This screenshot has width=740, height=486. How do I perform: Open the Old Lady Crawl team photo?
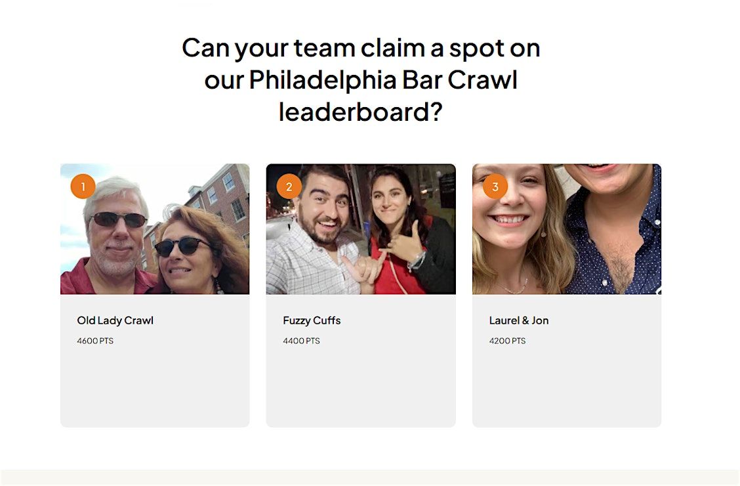155,229
